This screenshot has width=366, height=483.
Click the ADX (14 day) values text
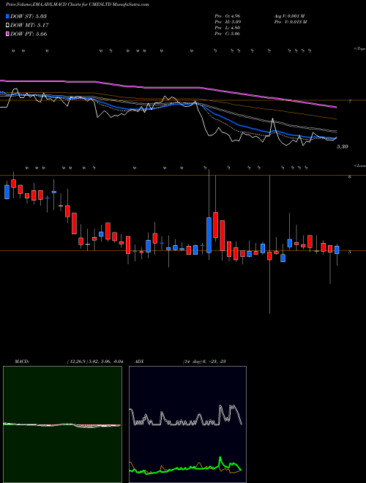click(x=204, y=362)
